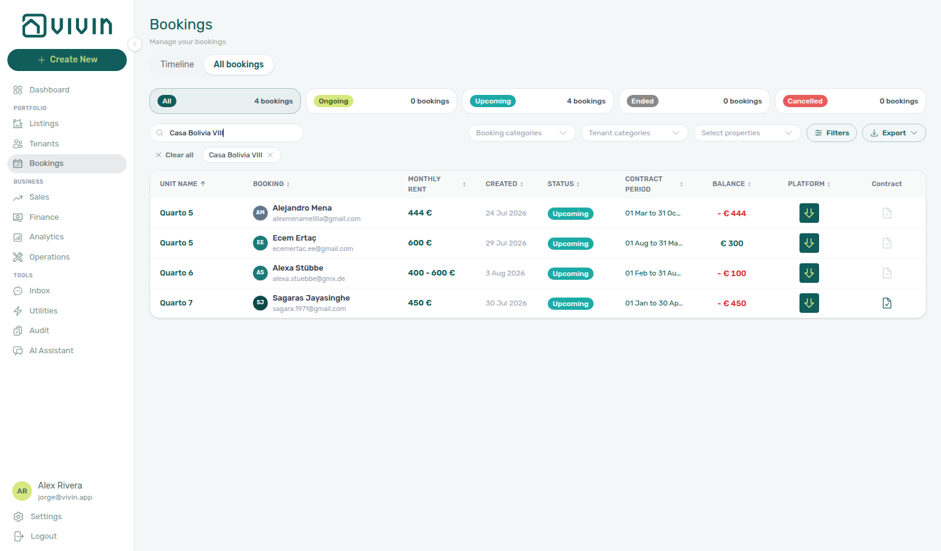Viewport: 941px width, 551px height.
Task: Sort the table by Unit Name
Action: [x=183, y=184]
